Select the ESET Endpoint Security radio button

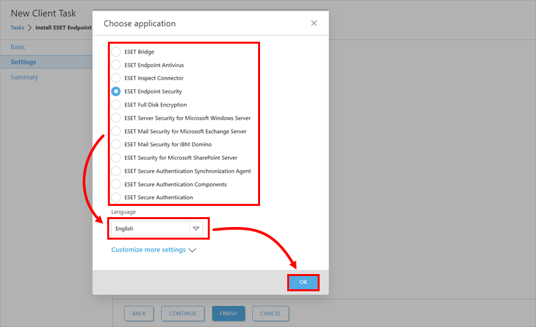[x=116, y=91]
